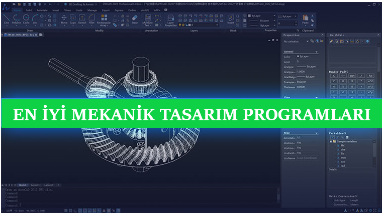382x215 pixels.
Task: Pick the Stretch tool
Action: pyautogui.click(x=82, y=19)
